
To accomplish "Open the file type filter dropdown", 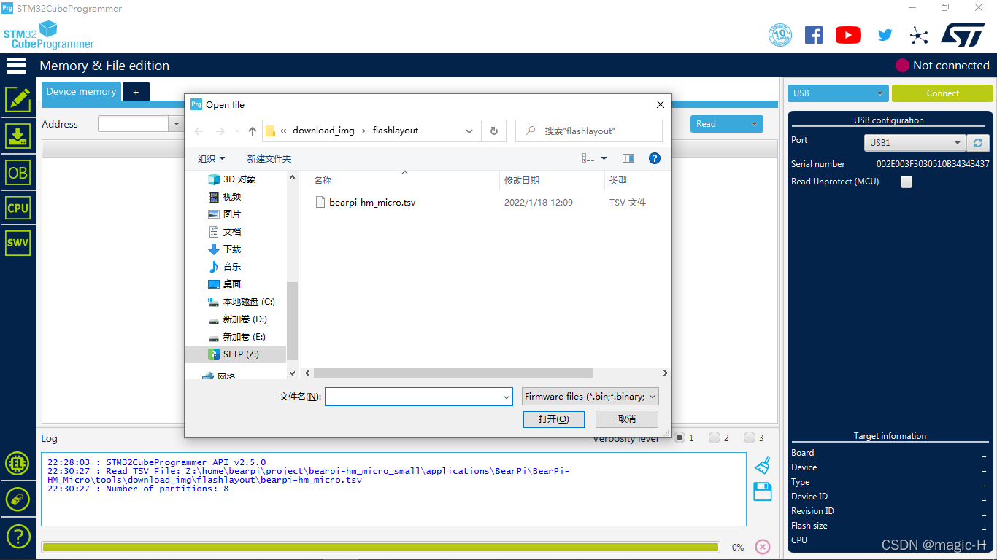I will coord(590,397).
